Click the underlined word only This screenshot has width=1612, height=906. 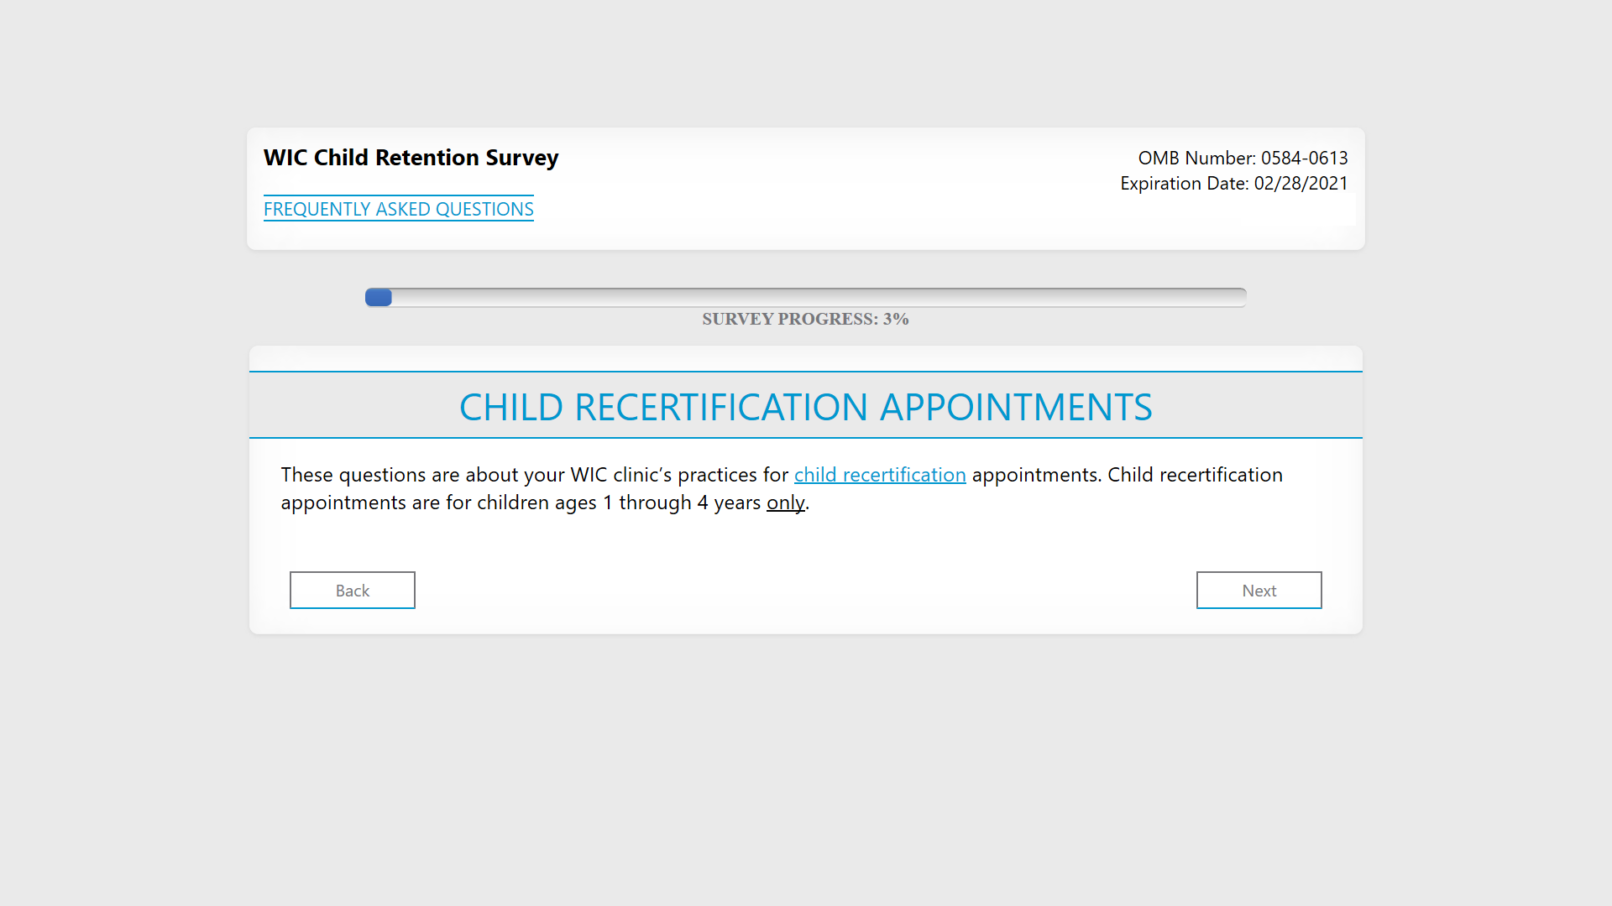[785, 502]
